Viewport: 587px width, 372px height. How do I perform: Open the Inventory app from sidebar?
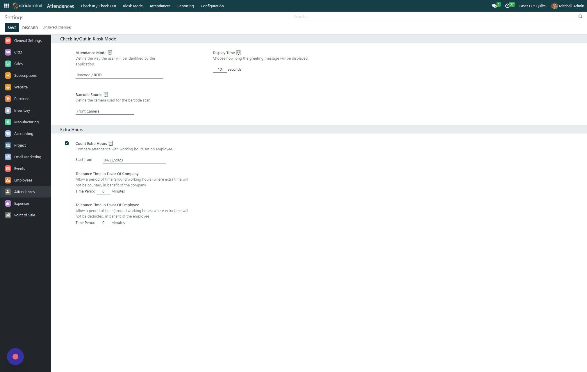[x=22, y=110]
